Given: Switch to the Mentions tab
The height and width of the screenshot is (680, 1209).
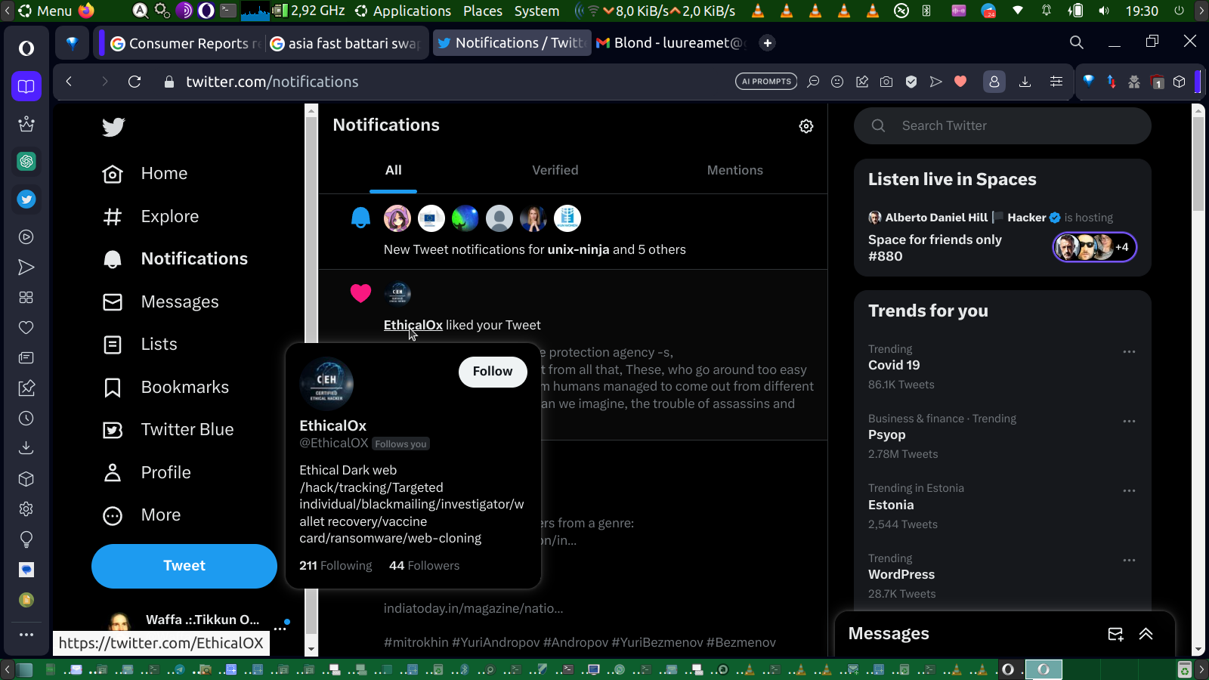Looking at the screenshot, I should point(735,171).
